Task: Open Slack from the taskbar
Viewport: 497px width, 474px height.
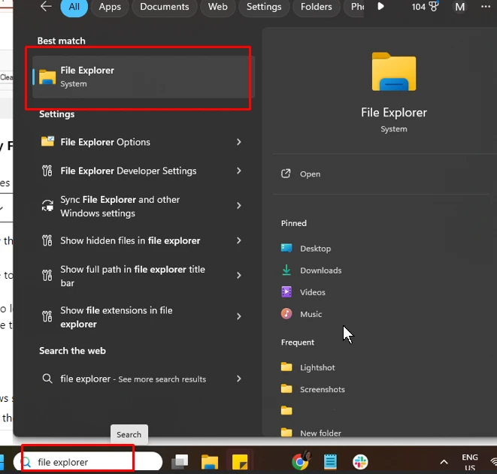Action: pos(360,462)
